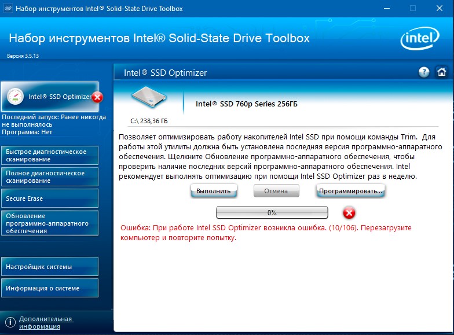Click the Intel SSD Optimizer panel heading
This screenshot has width=454, height=335.
166,73
